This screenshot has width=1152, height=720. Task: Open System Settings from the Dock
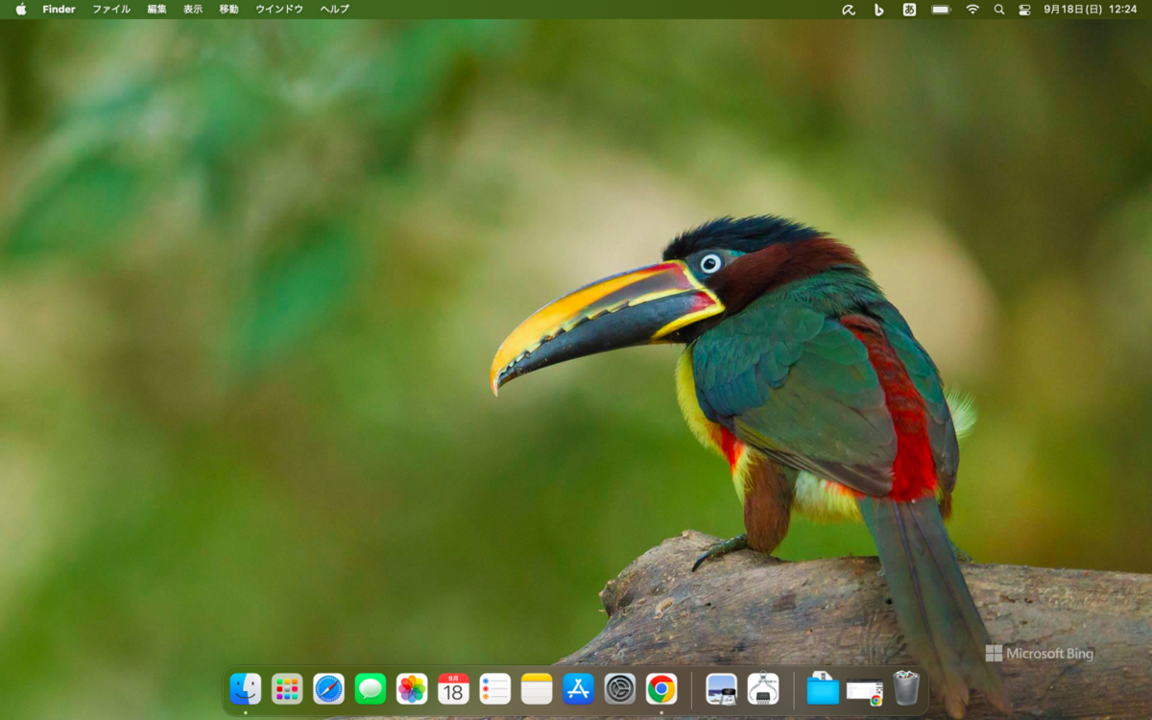tap(619, 688)
